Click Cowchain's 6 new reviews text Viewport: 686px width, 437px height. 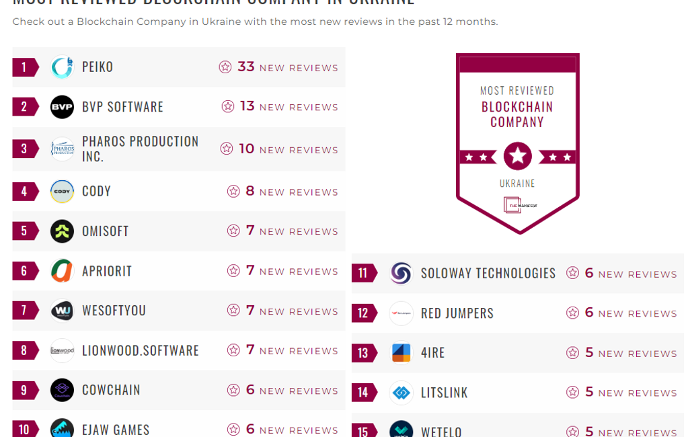coord(292,390)
